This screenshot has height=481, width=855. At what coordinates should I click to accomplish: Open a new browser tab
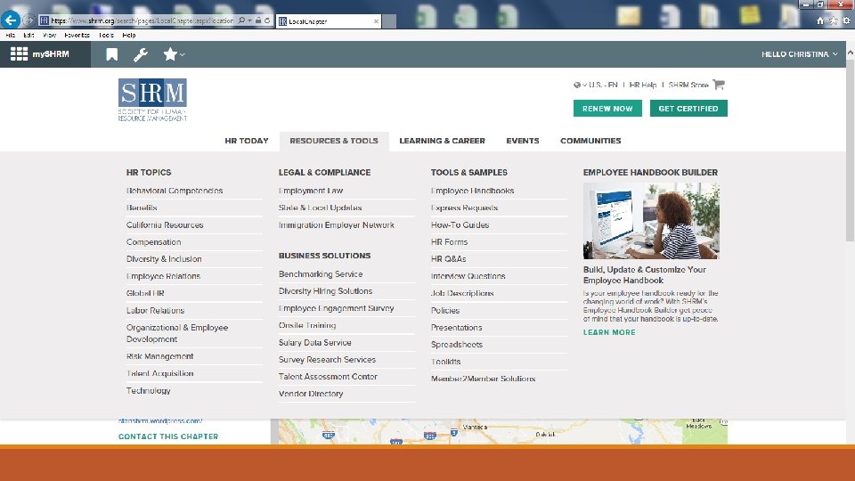389,21
